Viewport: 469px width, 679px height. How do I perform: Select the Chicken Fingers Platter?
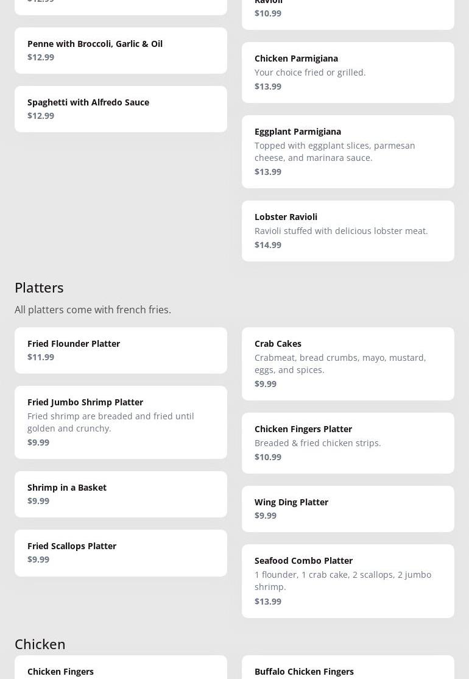(x=348, y=443)
